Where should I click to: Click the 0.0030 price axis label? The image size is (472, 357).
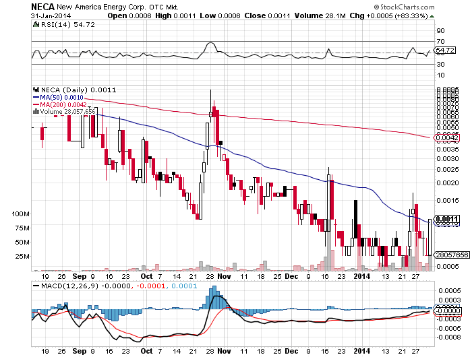[448, 158]
